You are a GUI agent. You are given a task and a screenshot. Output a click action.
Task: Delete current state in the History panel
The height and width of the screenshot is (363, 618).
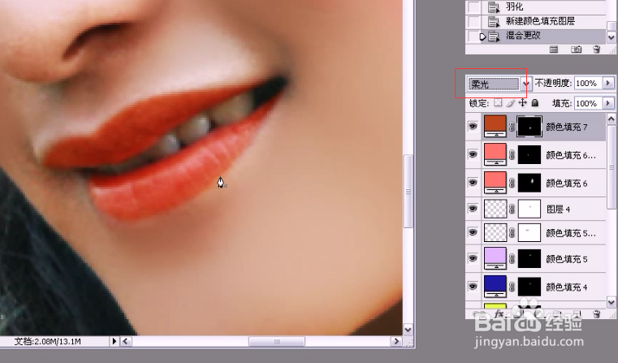pos(596,50)
